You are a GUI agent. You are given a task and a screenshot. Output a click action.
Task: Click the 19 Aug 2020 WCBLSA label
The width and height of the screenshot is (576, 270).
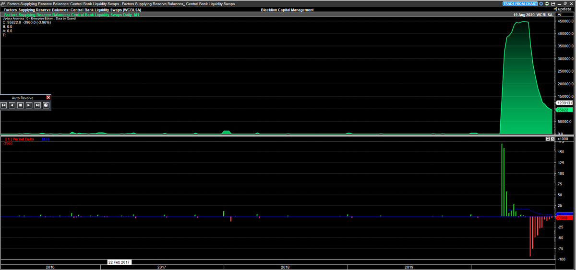[x=533, y=15]
